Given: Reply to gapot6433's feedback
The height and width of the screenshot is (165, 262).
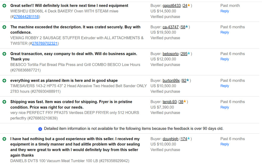Looking at the screenshot, I should pyautogui.click(x=225, y=11).
